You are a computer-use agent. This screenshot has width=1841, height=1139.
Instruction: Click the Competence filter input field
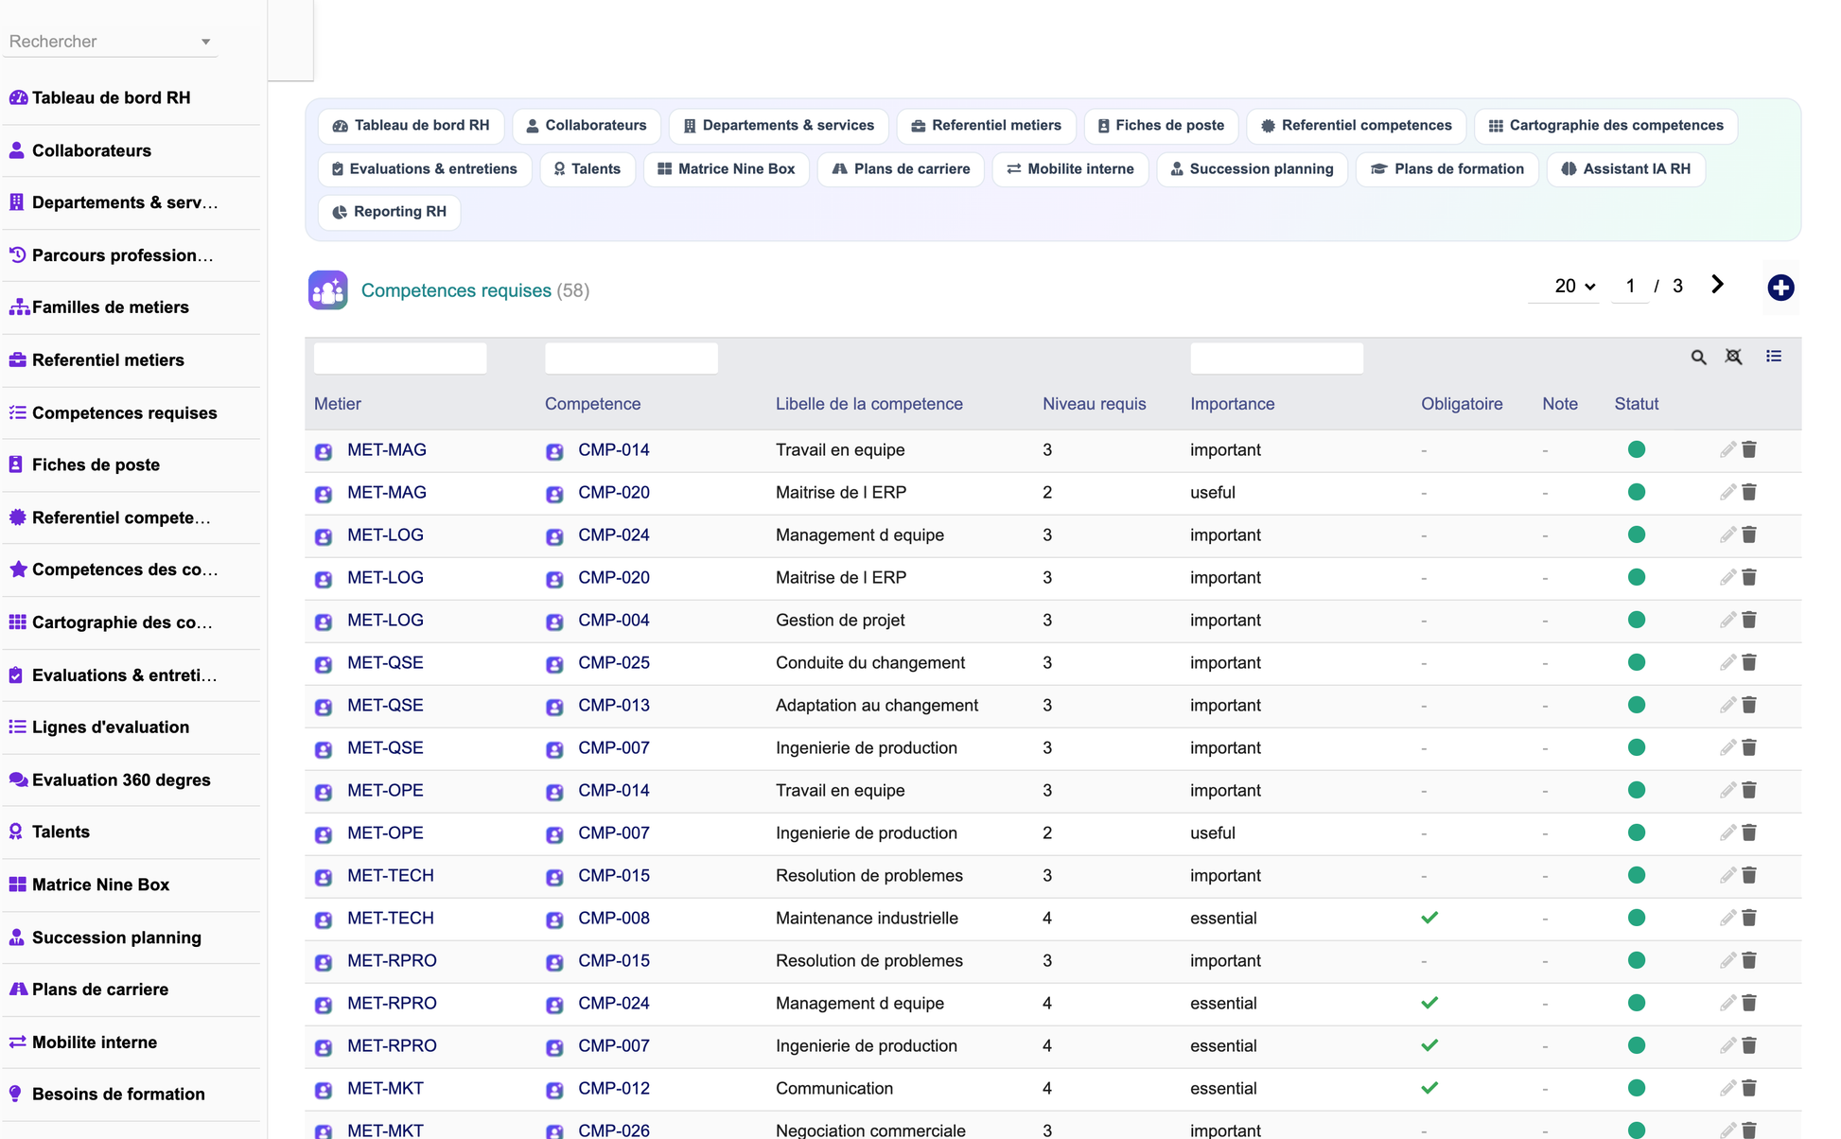click(631, 359)
